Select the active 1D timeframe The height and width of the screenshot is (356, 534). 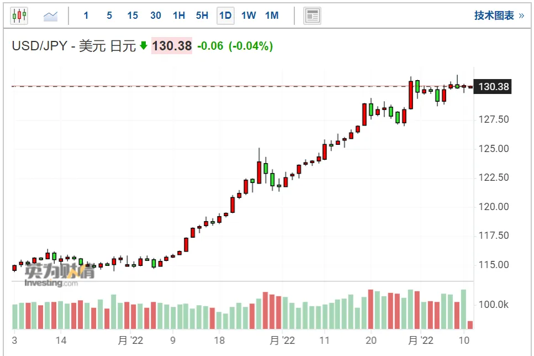225,15
